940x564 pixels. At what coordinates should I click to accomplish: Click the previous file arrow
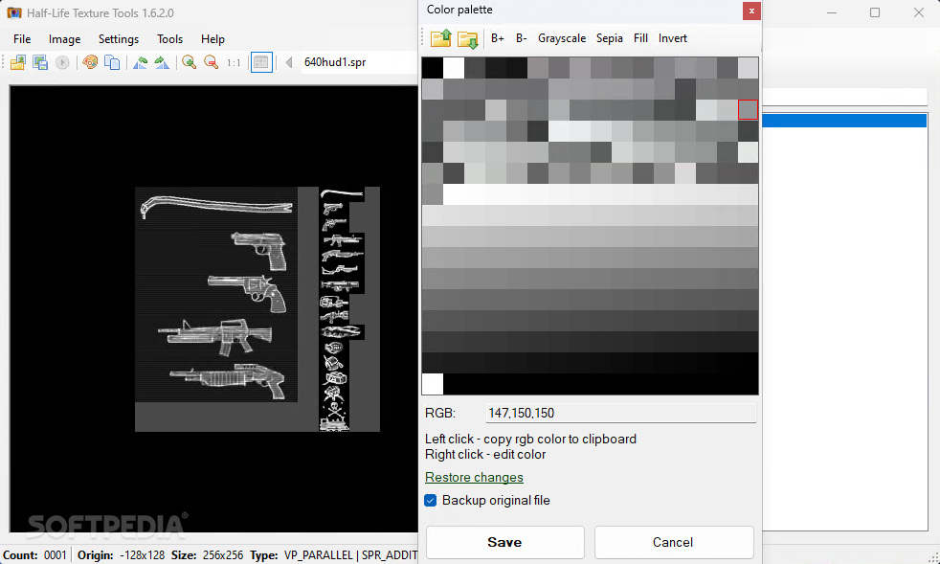click(289, 62)
